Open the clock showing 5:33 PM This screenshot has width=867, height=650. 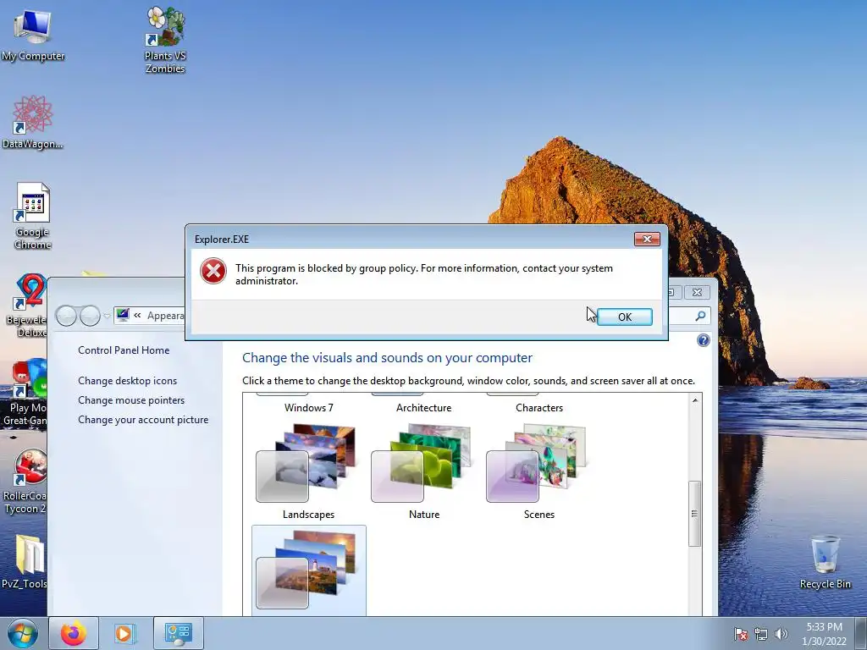coord(824,634)
